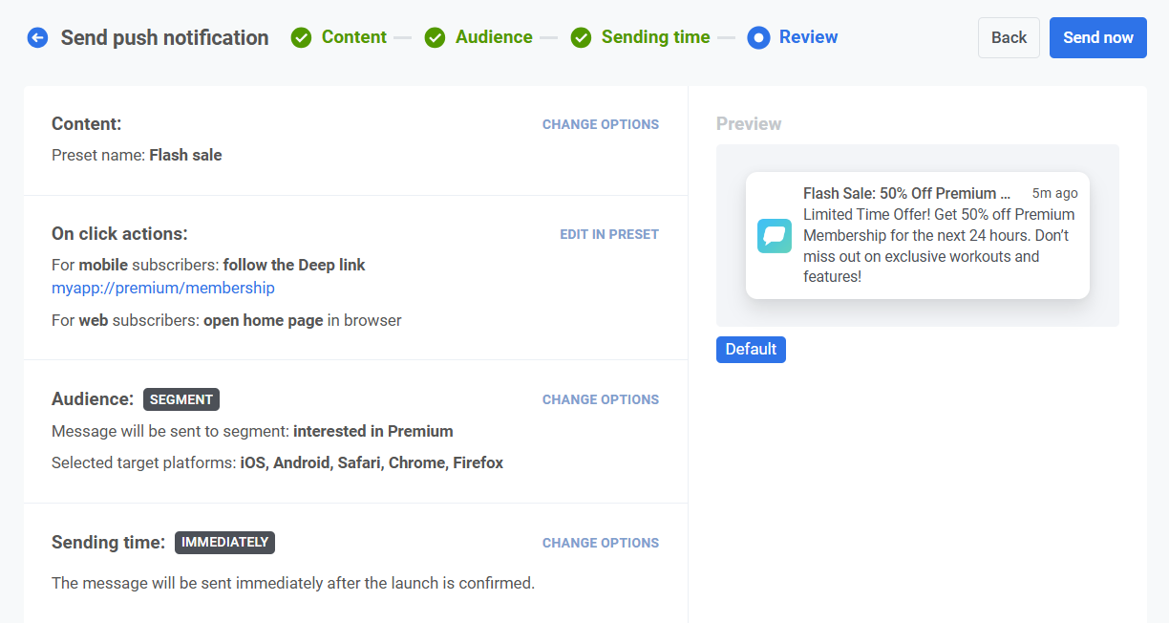Select the Default preview button
Image resolution: width=1169 pixels, height=623 pixels.
click(751, 350)
